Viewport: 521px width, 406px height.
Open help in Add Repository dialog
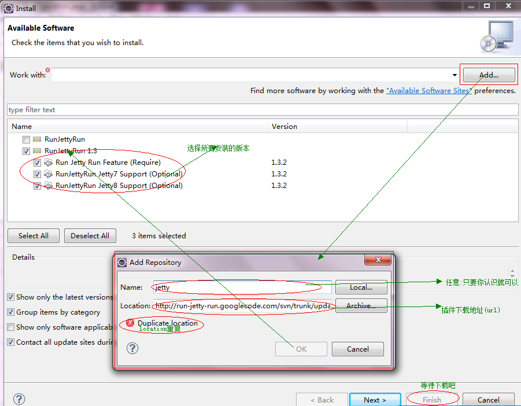[132, 349]
